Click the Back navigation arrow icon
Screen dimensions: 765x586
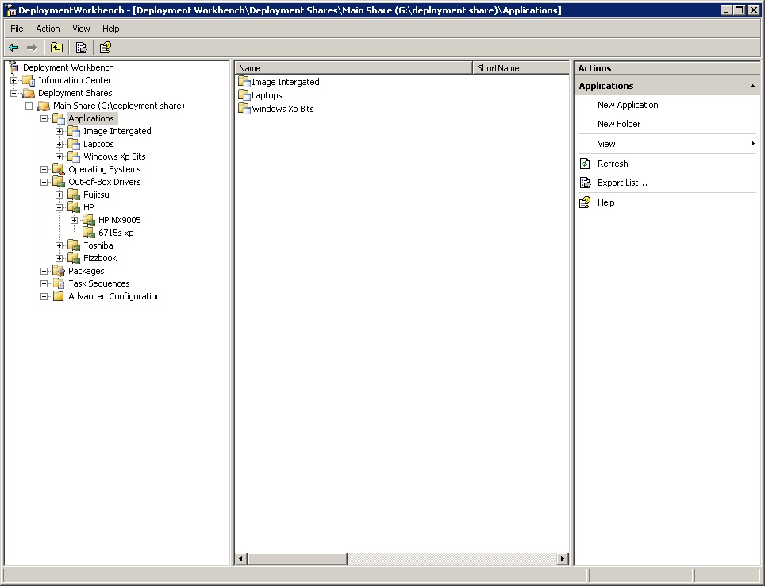[13, 47]
